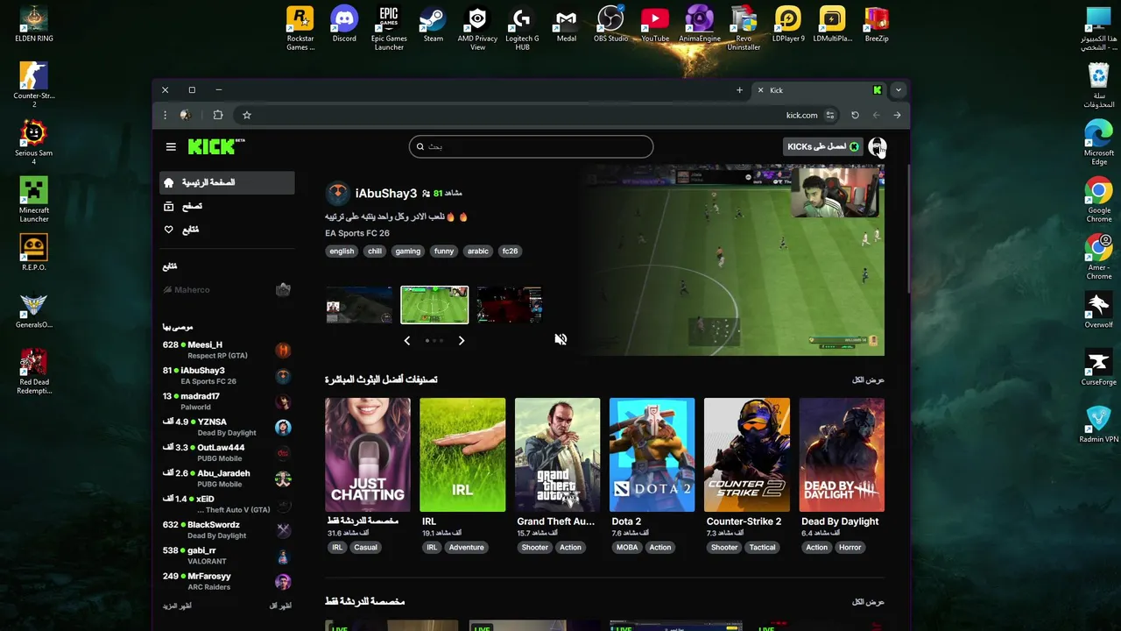View all Just Chatting section link
This screenshot has width=1121, height=631.
tap(868, 602)
